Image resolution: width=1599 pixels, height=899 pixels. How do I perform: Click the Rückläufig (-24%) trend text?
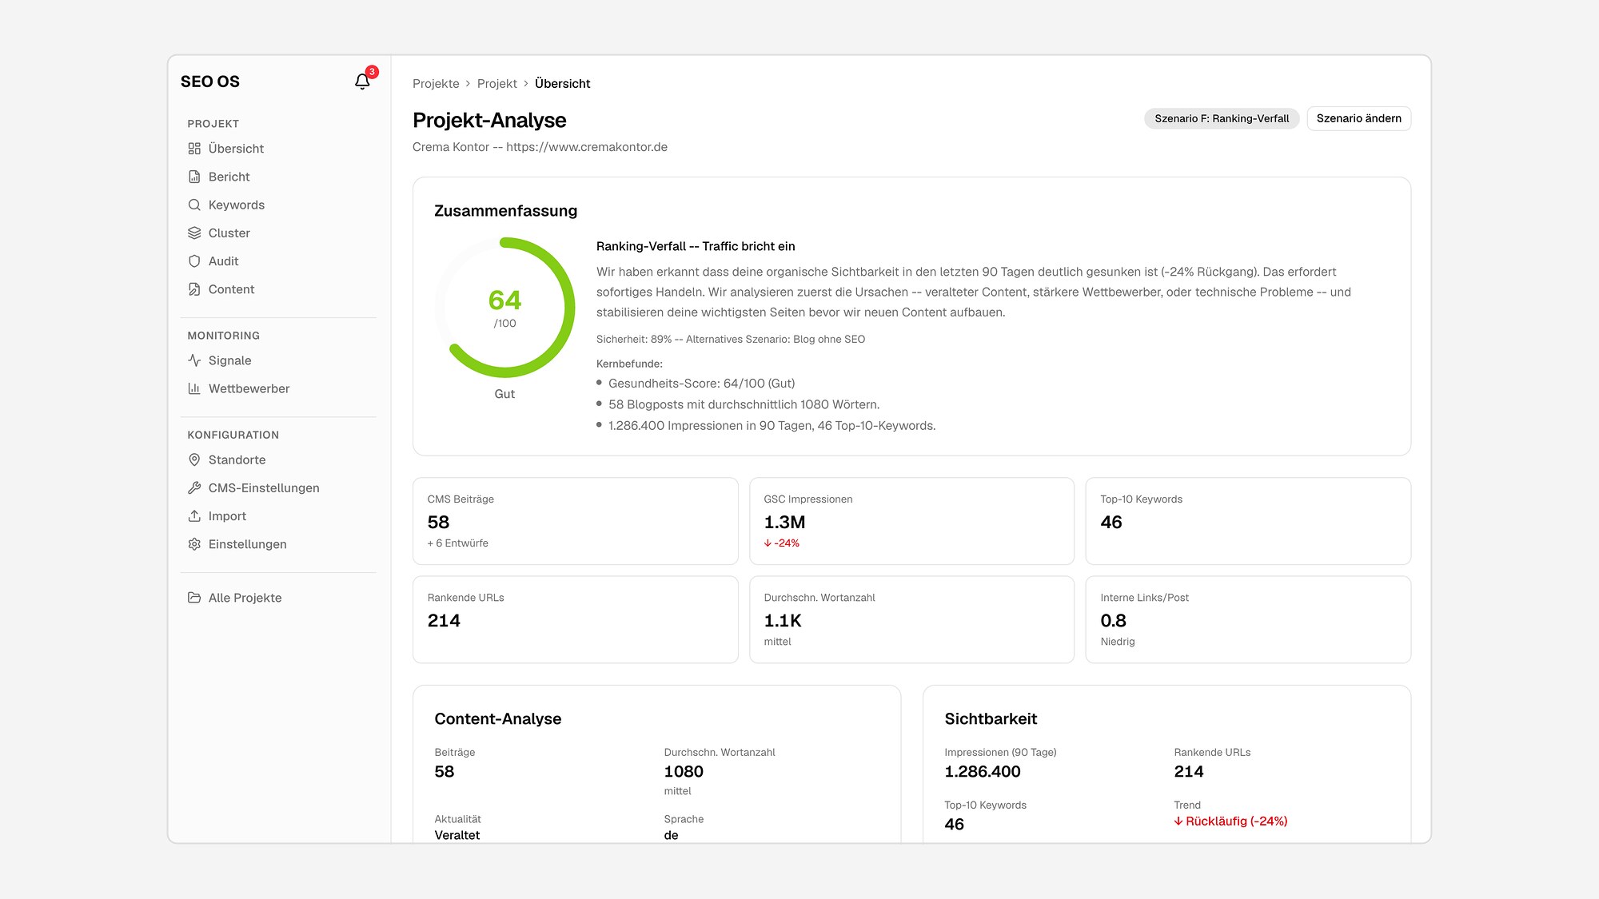click(1230, 821)
